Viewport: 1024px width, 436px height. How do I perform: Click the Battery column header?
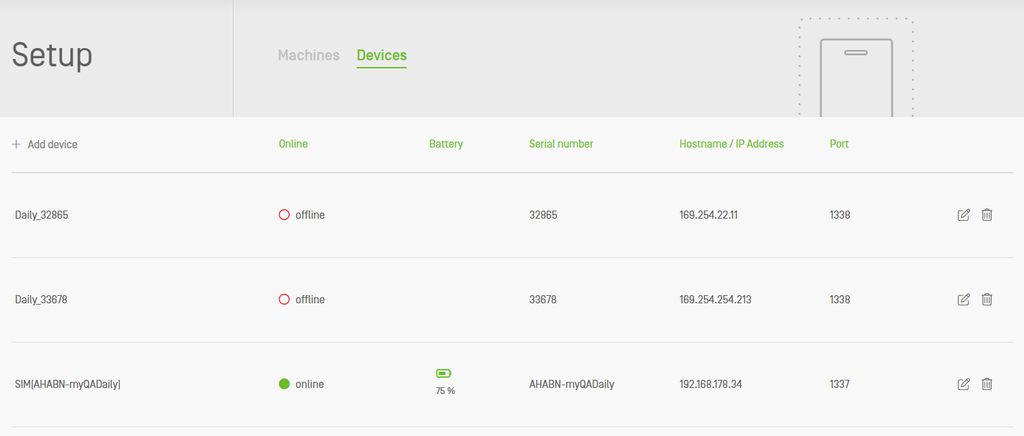coord(446,144)
